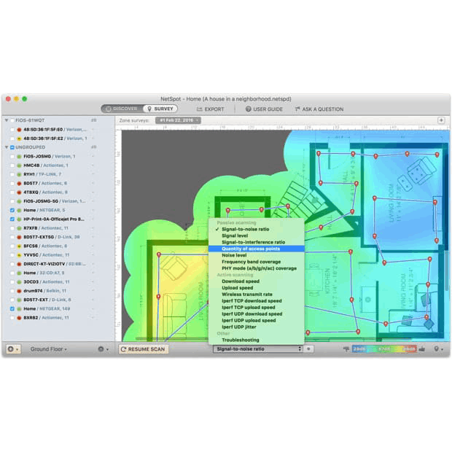Click the heatmap color scale legend

click(384, 349)
